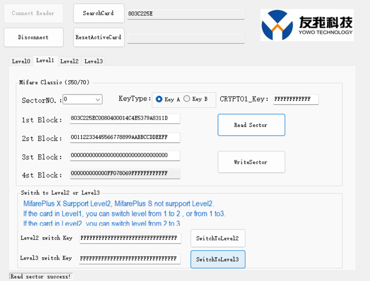Open the SectorNO. dropdown
370x281 pixels.
pos(83,99)
